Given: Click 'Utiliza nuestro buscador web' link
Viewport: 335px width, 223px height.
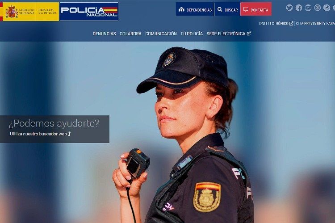Looking at the screenshot, I should click(x=40, y=134).
